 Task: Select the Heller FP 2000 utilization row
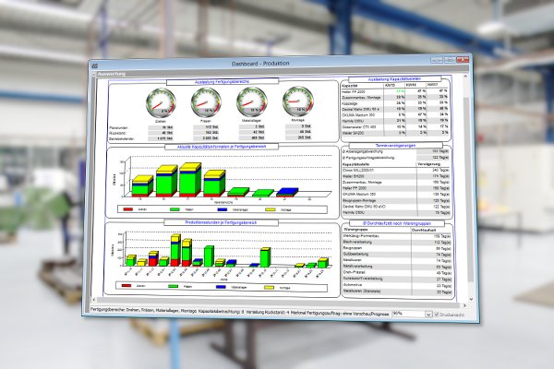coord(395,91)
